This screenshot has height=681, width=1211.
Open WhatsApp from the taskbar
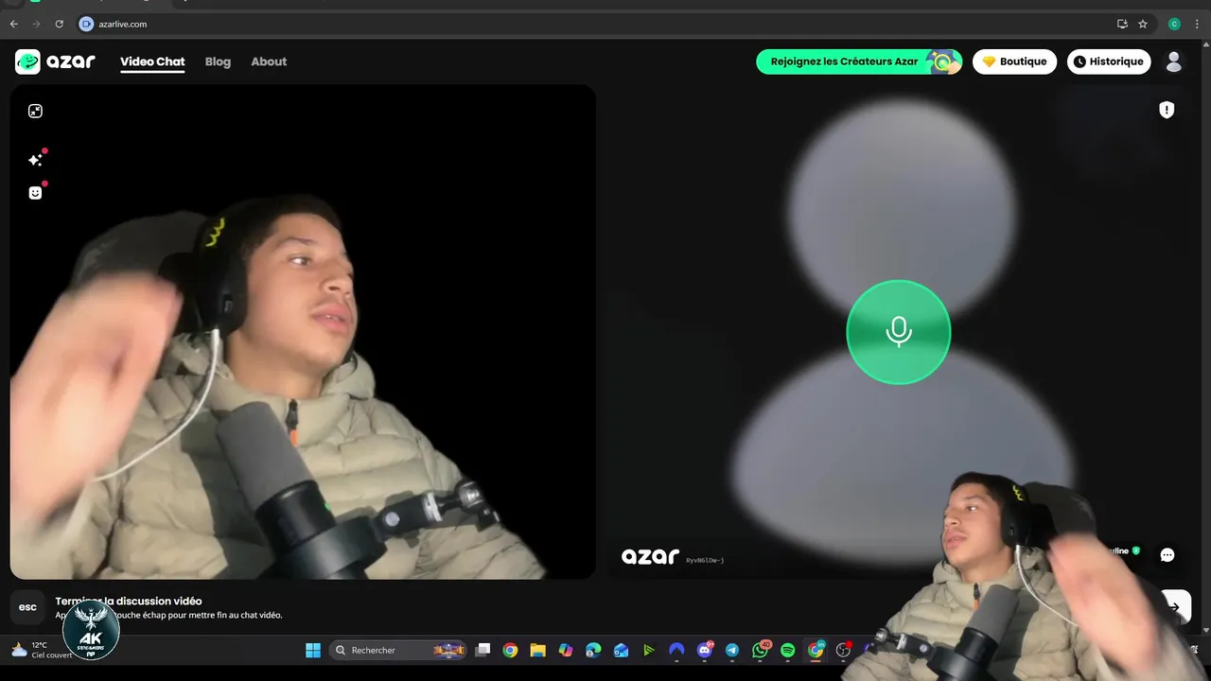761,650
